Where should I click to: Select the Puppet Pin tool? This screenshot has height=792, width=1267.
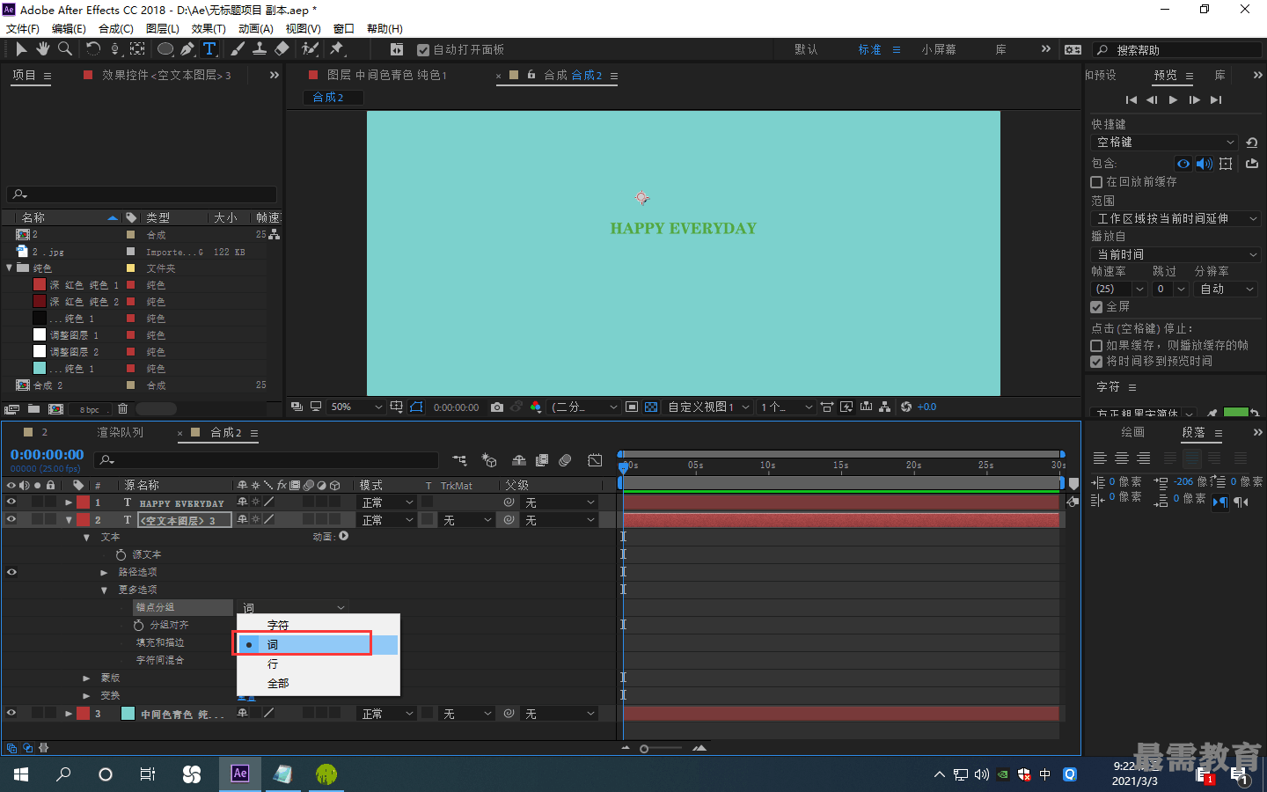pos(337,49)
